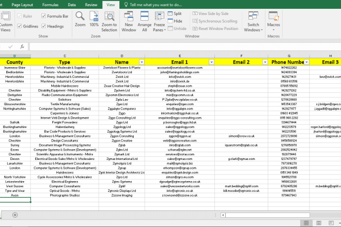Toggle the Formula Bar checkbox
The height and width of the screenshot is (227, 341).
coord(43,16)
